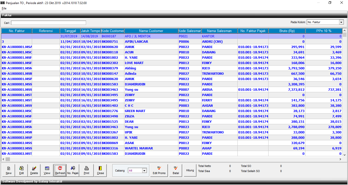Click the New invoice toolbar icon
The image size is (348, 185).
point(9,170)
